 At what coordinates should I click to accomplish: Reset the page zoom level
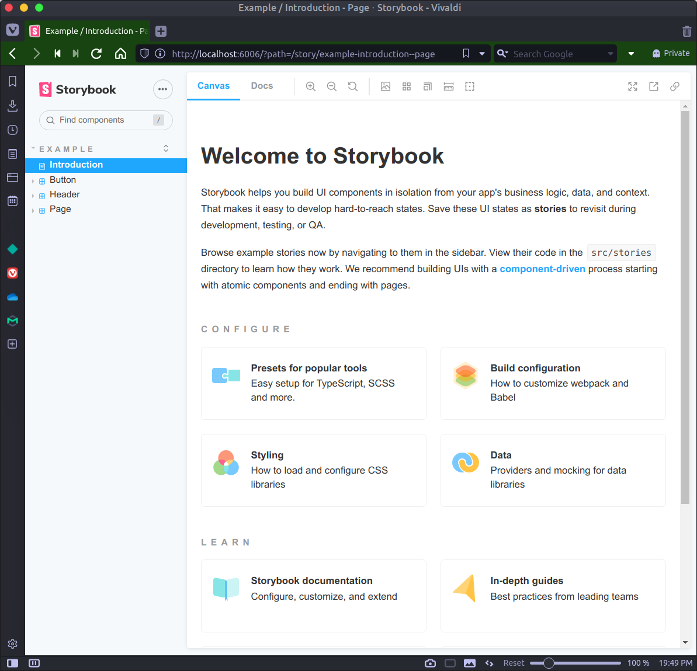(514, 663)
